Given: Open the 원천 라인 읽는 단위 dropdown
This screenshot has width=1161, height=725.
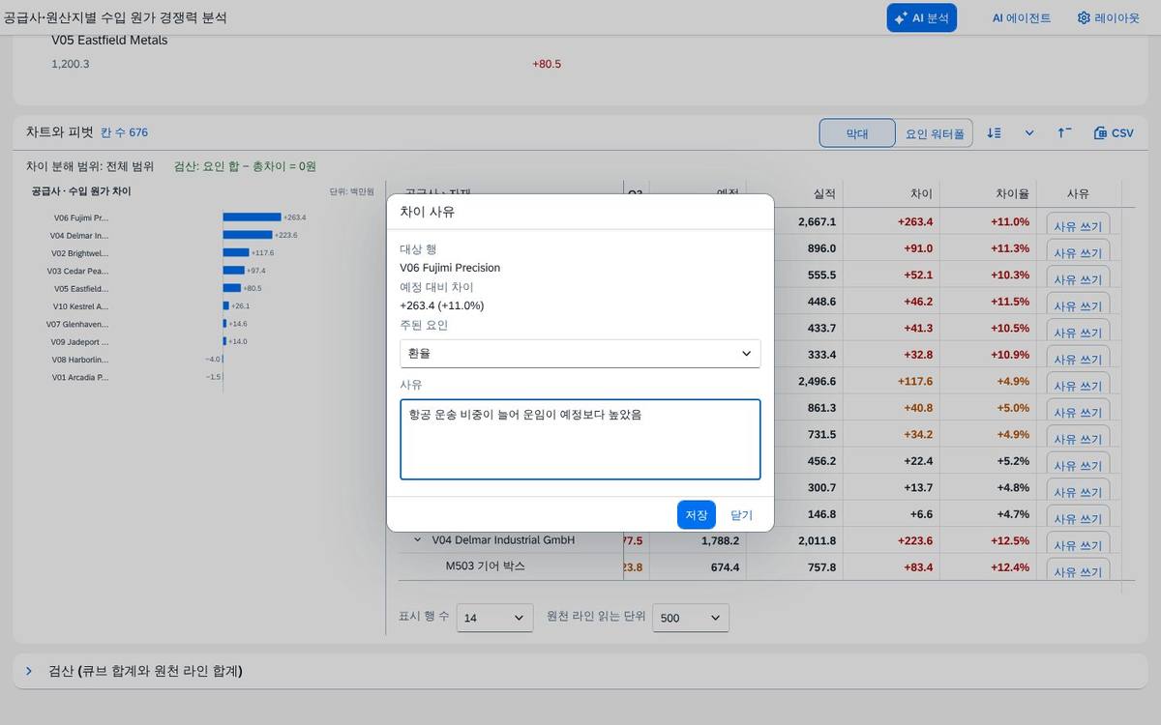Looking at the screenshot, I should coord(691,618).
